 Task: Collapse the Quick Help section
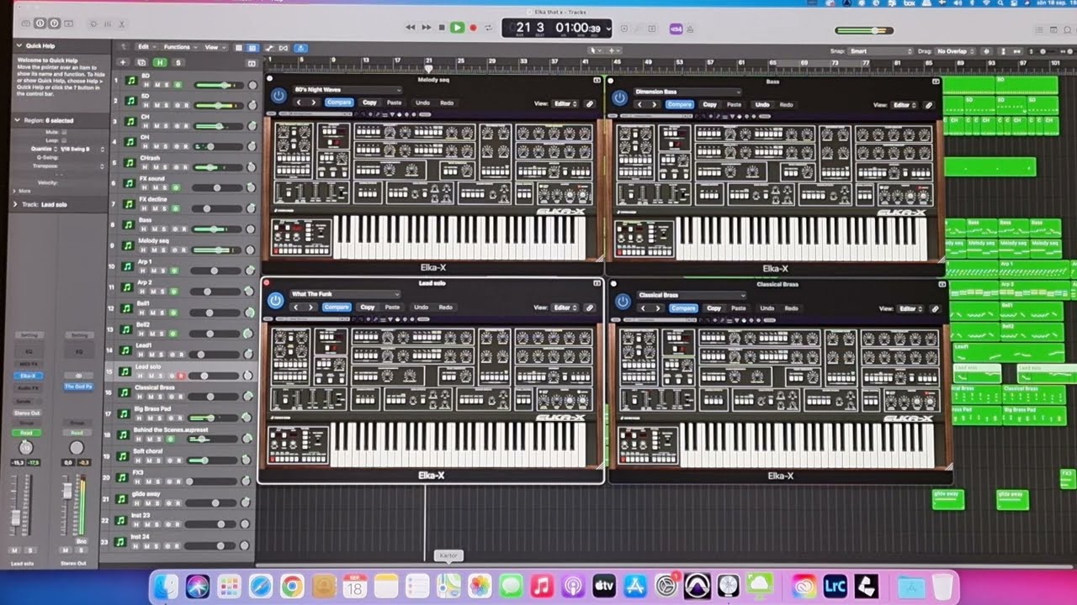20,46
